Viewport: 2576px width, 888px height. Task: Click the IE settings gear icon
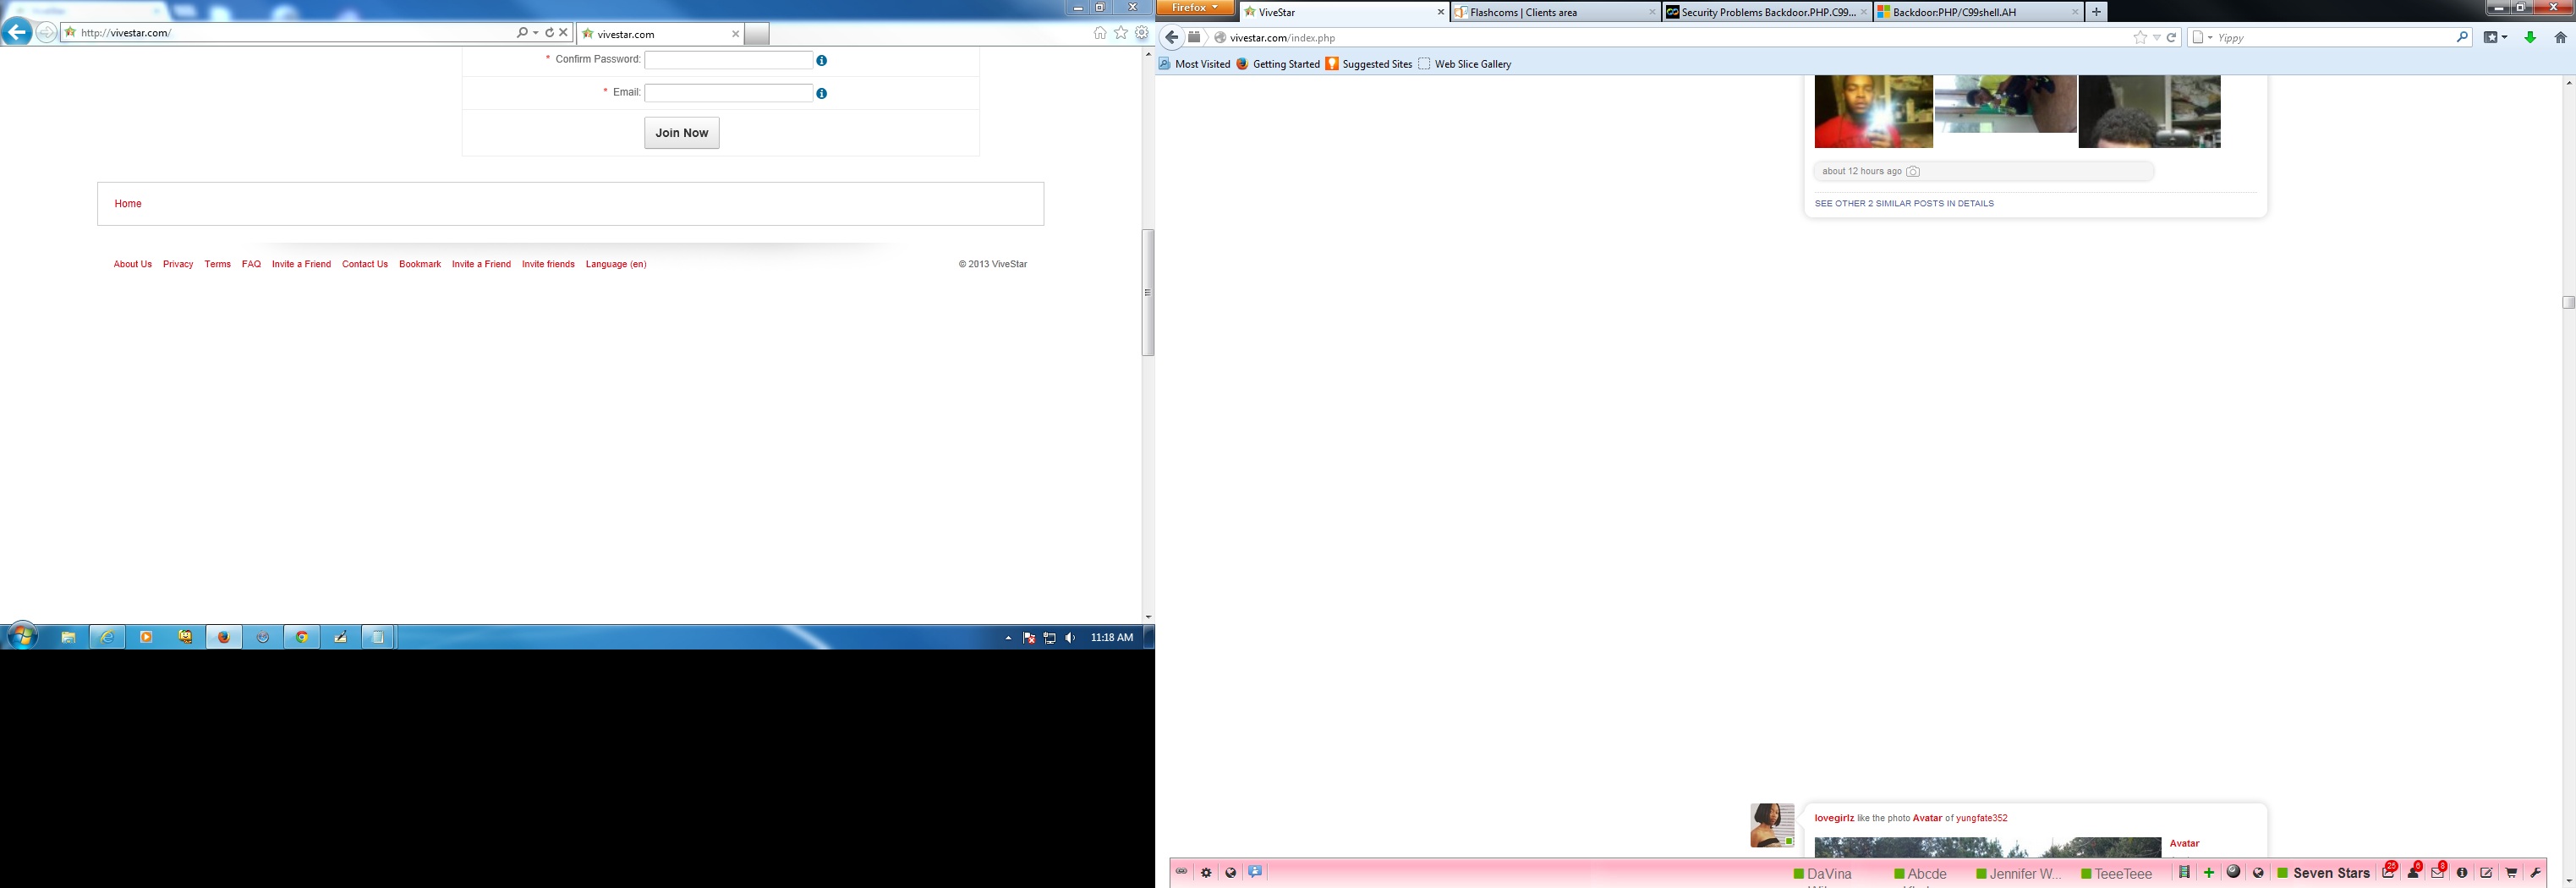1141,33
